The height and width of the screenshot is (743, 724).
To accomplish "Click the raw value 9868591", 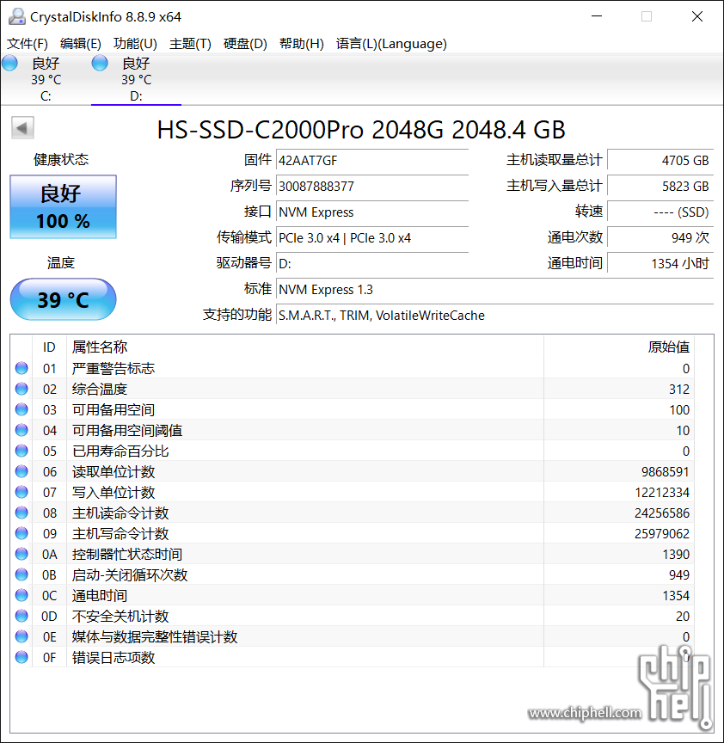I will [x=666, y=472].
